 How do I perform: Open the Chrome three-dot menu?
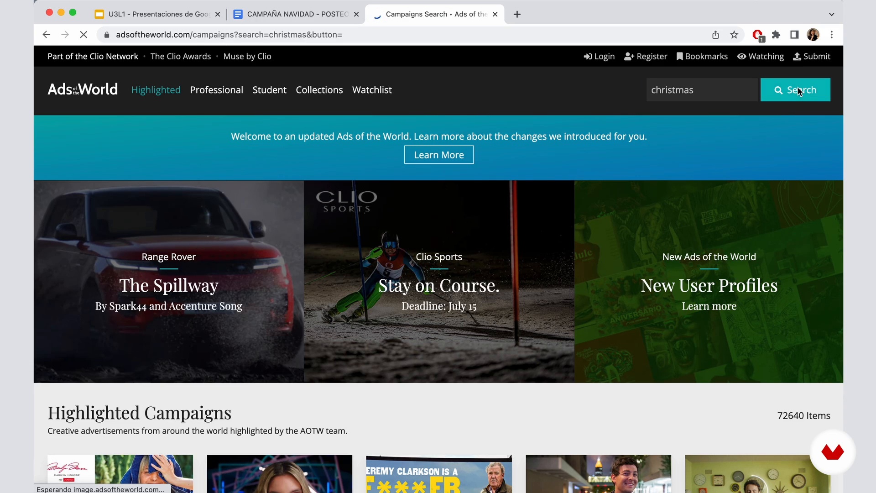pyautogui.click(x=832, y=35)
